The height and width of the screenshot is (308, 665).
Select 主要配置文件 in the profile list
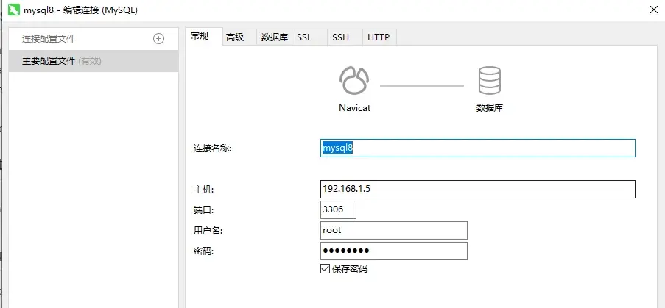tap(94, 61)
